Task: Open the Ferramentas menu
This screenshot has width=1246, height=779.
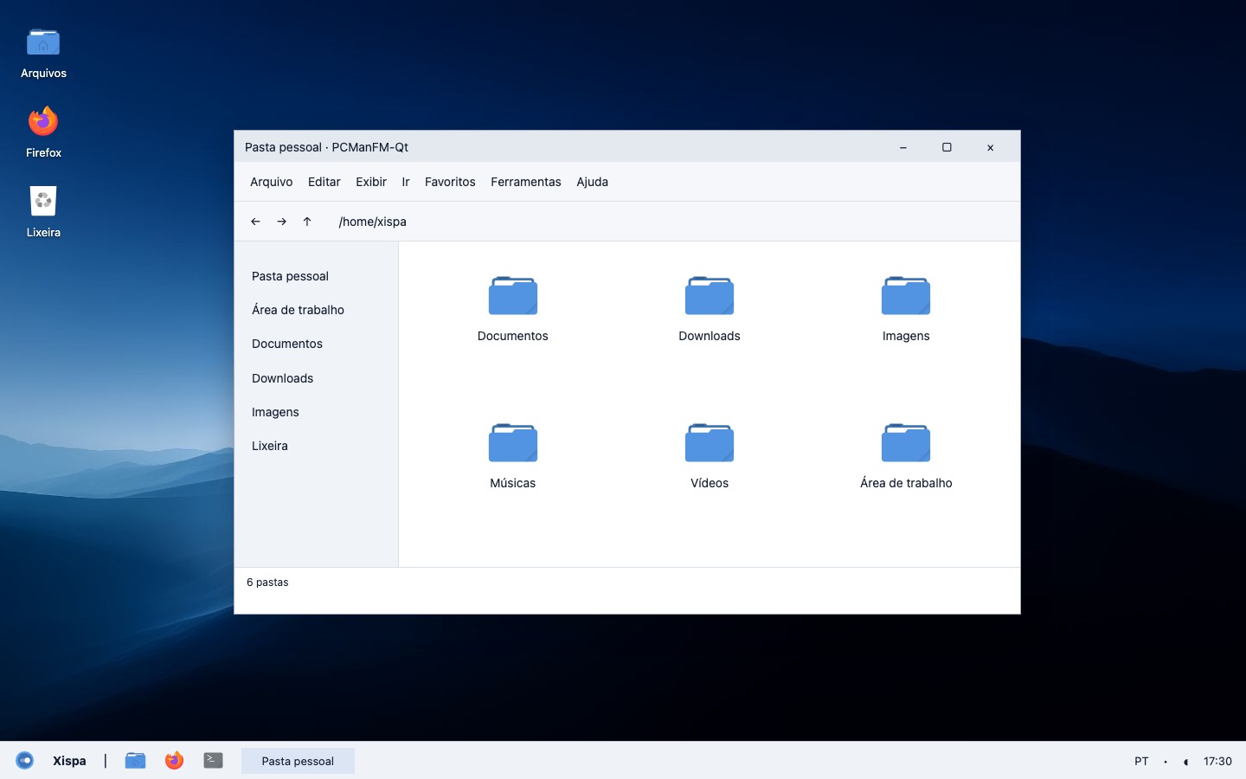Action: [x=526, y=182]
